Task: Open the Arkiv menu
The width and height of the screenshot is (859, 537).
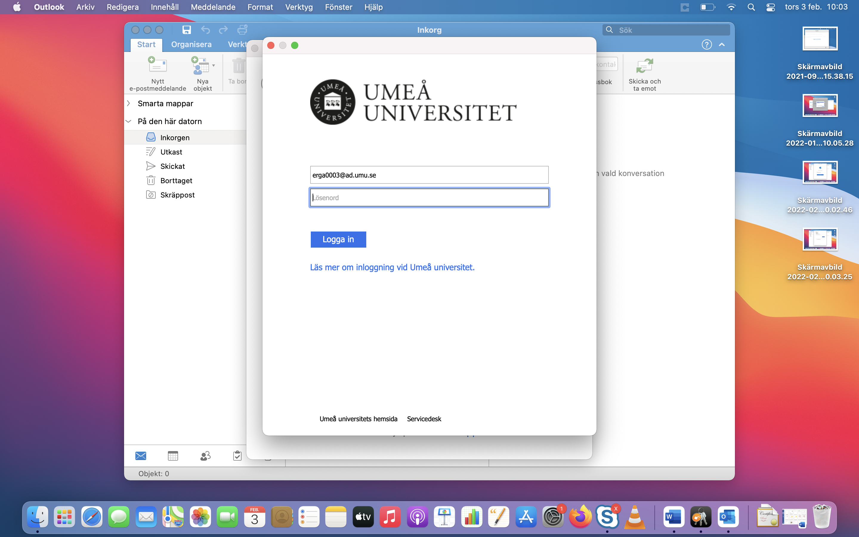Action: coord(85,7)
